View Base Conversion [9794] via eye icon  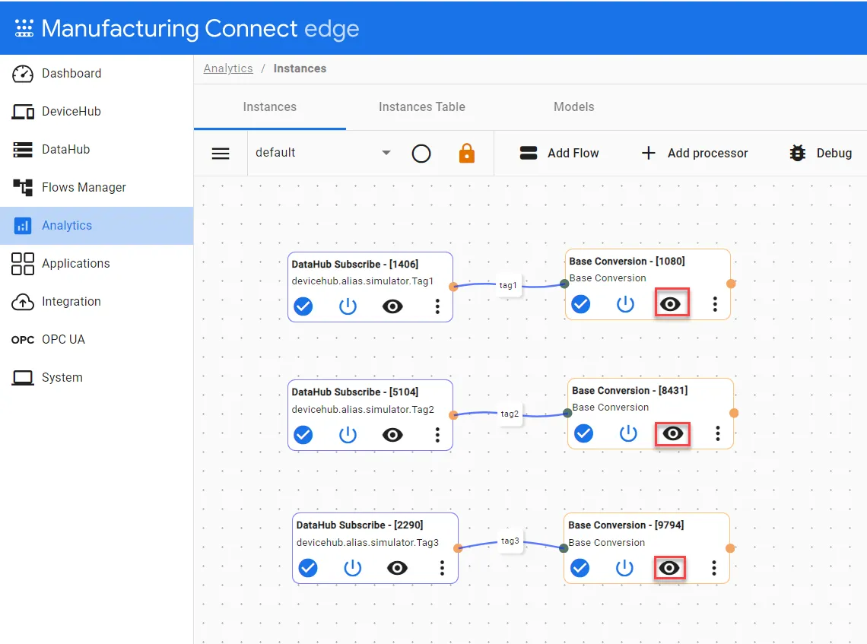(x=669, y=568)
